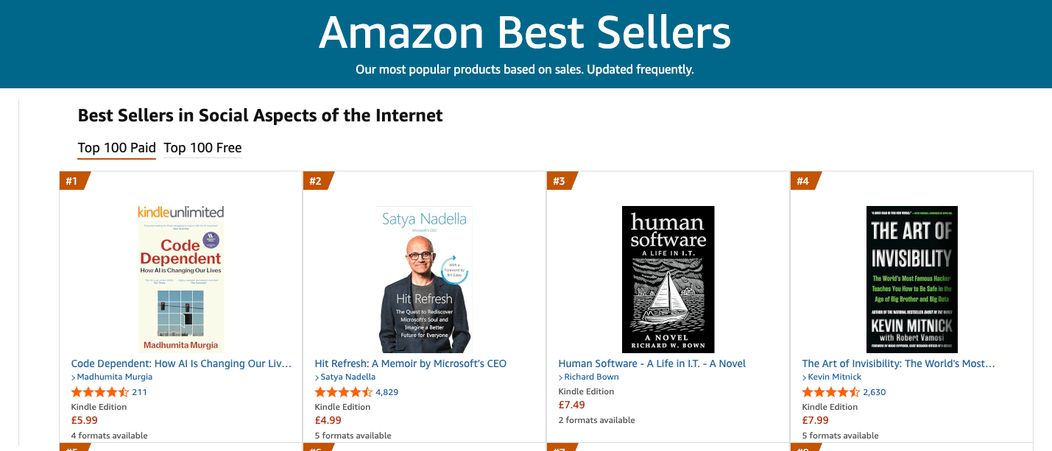Screen dimensions: 1052x451
Task: Click the Human Software book cover
Action: (x=668, y=280)
